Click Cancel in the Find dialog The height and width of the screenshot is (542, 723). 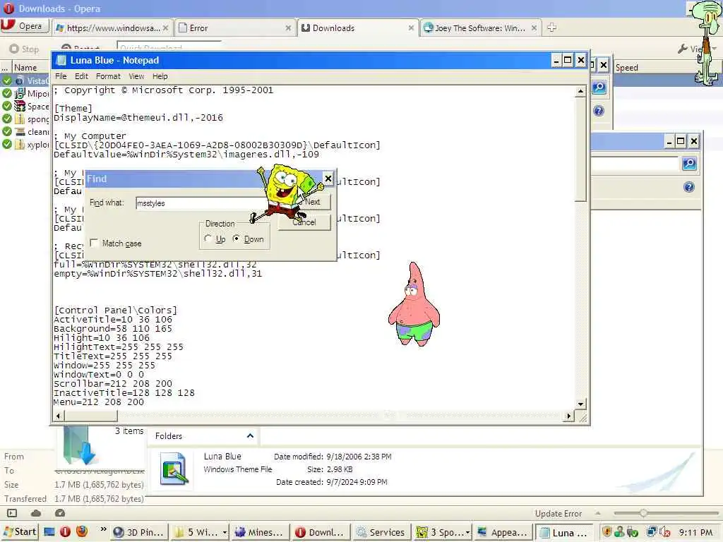click(304, 222)
